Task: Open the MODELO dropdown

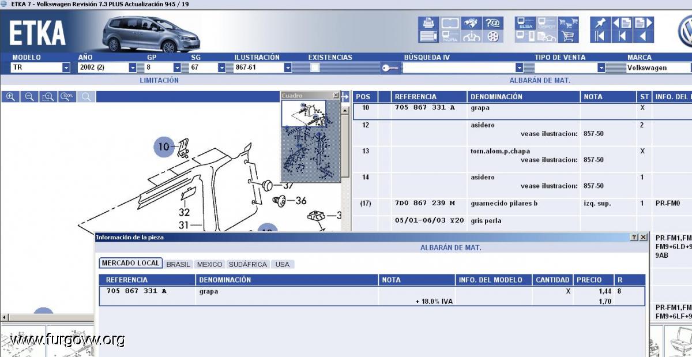Action: (x=66, y=67)
